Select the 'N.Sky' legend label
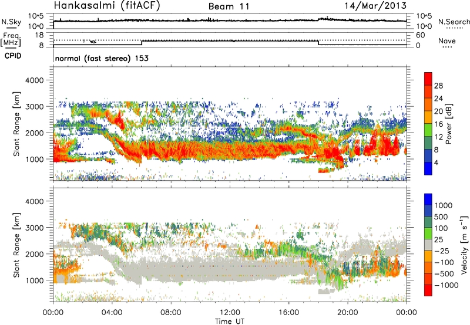 (x=11, y=22)
